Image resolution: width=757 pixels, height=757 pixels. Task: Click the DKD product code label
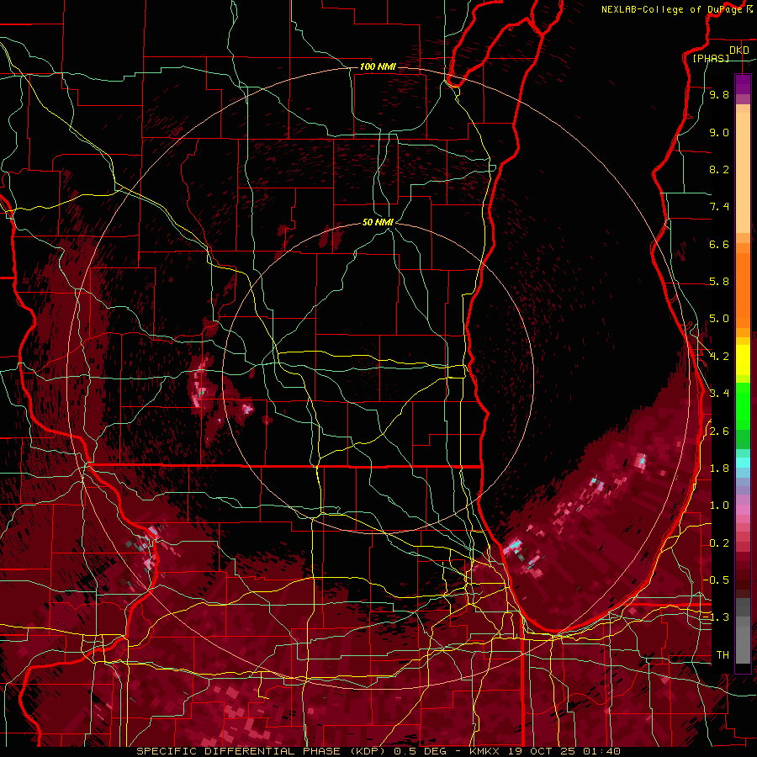tap(739, 50)
